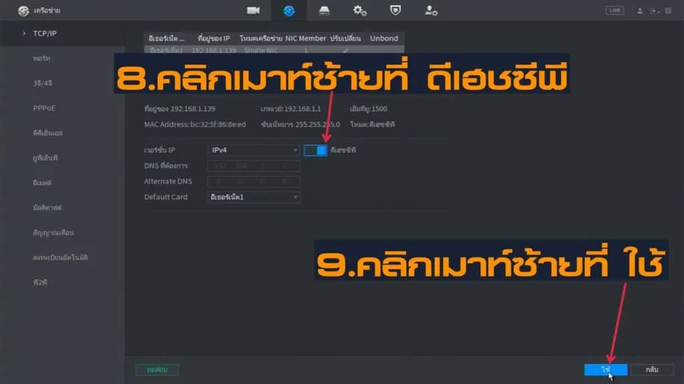Open the Camera settings icon in top bar

click(x=253, y=11)
